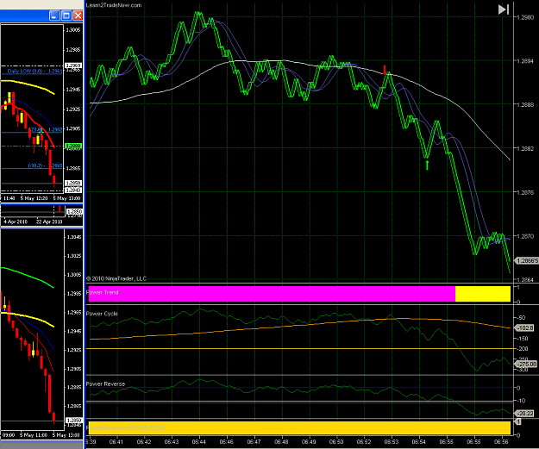This screenshot has height=449, width=539.
Task: Minimize the left chart window
Action: point(54,16)
